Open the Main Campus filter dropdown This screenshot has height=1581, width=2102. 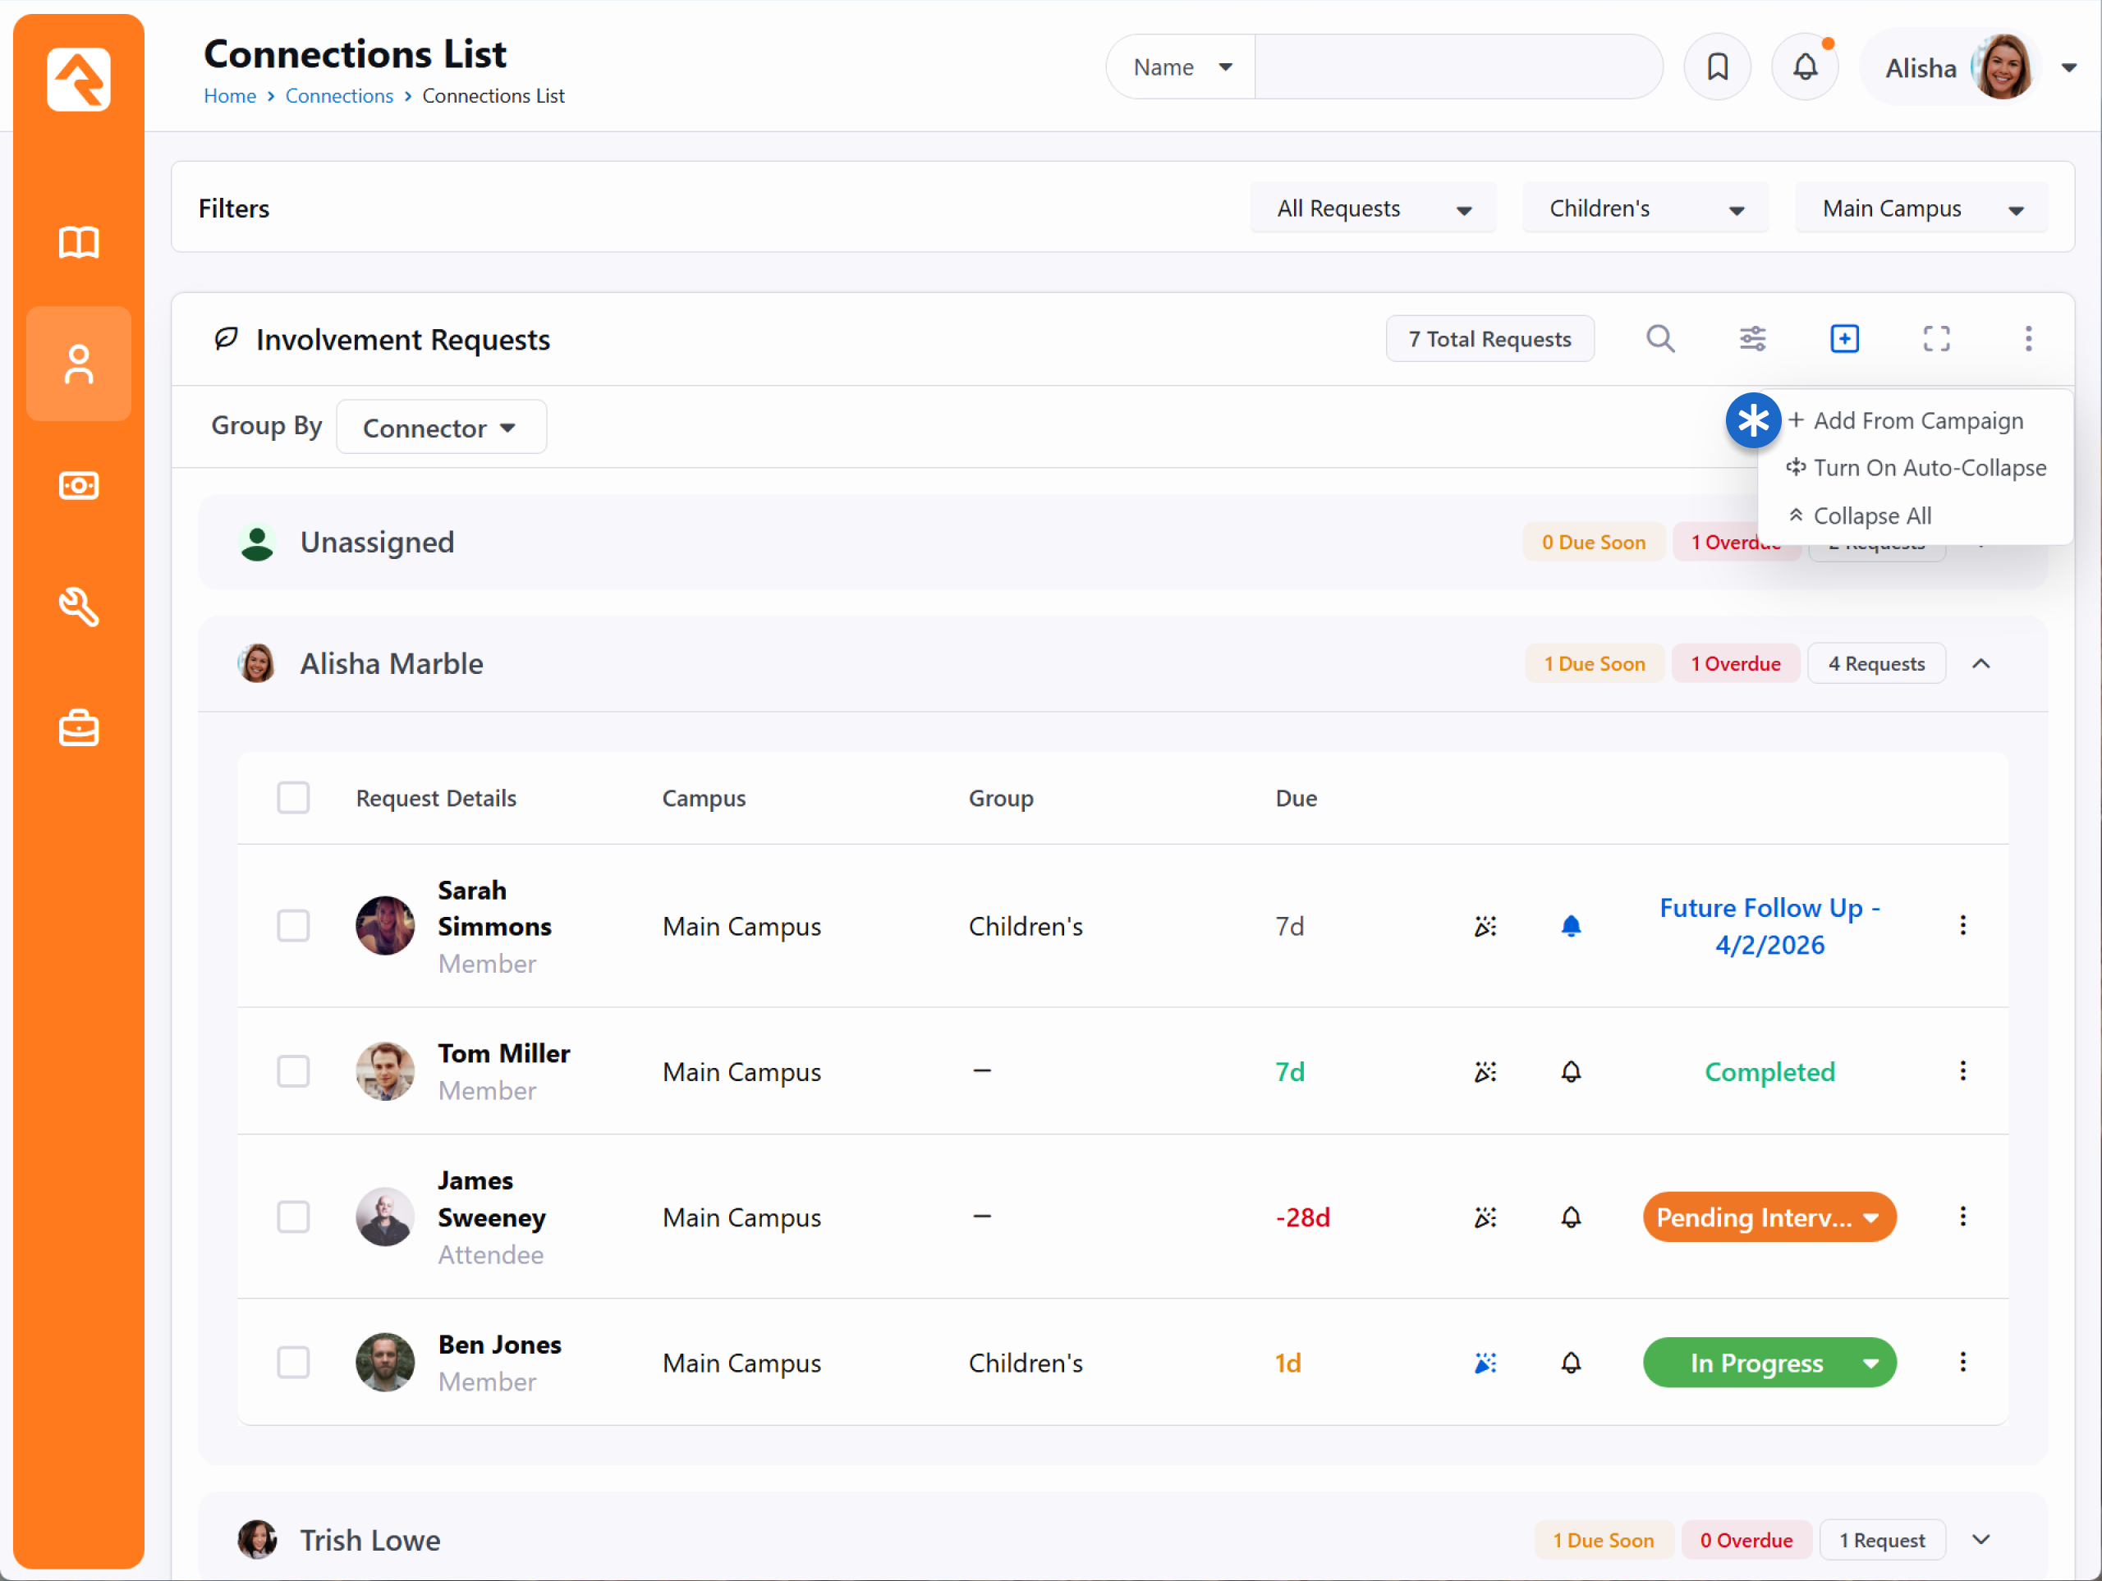[1921, 209]
